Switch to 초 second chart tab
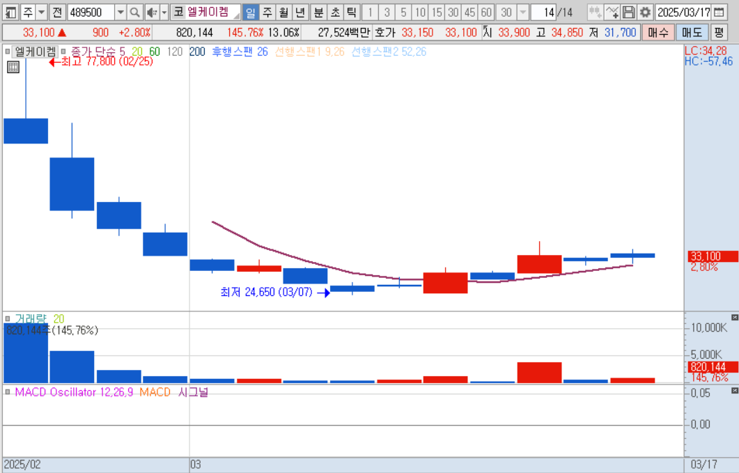The width and height of the screenshot is (739, 473). click(335, 13)
